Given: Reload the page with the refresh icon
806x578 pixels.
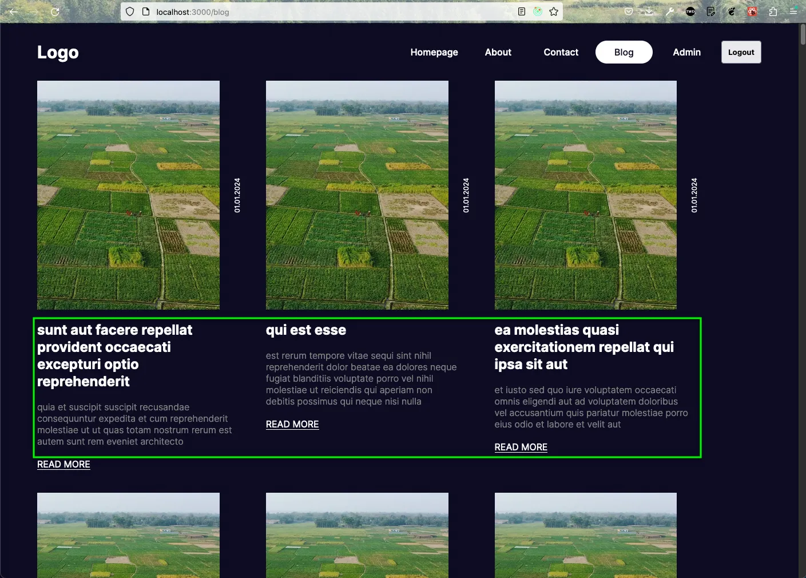Looking at the screenshot, I should pyautogui.click(x=55, y=11).
